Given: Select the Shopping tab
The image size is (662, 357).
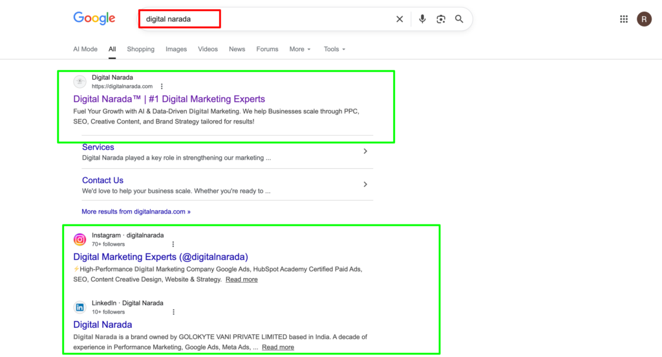Looking at the screenshot, I should pos(140,49).
